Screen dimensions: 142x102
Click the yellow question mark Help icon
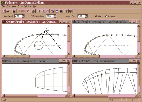[x=66, y=11]
